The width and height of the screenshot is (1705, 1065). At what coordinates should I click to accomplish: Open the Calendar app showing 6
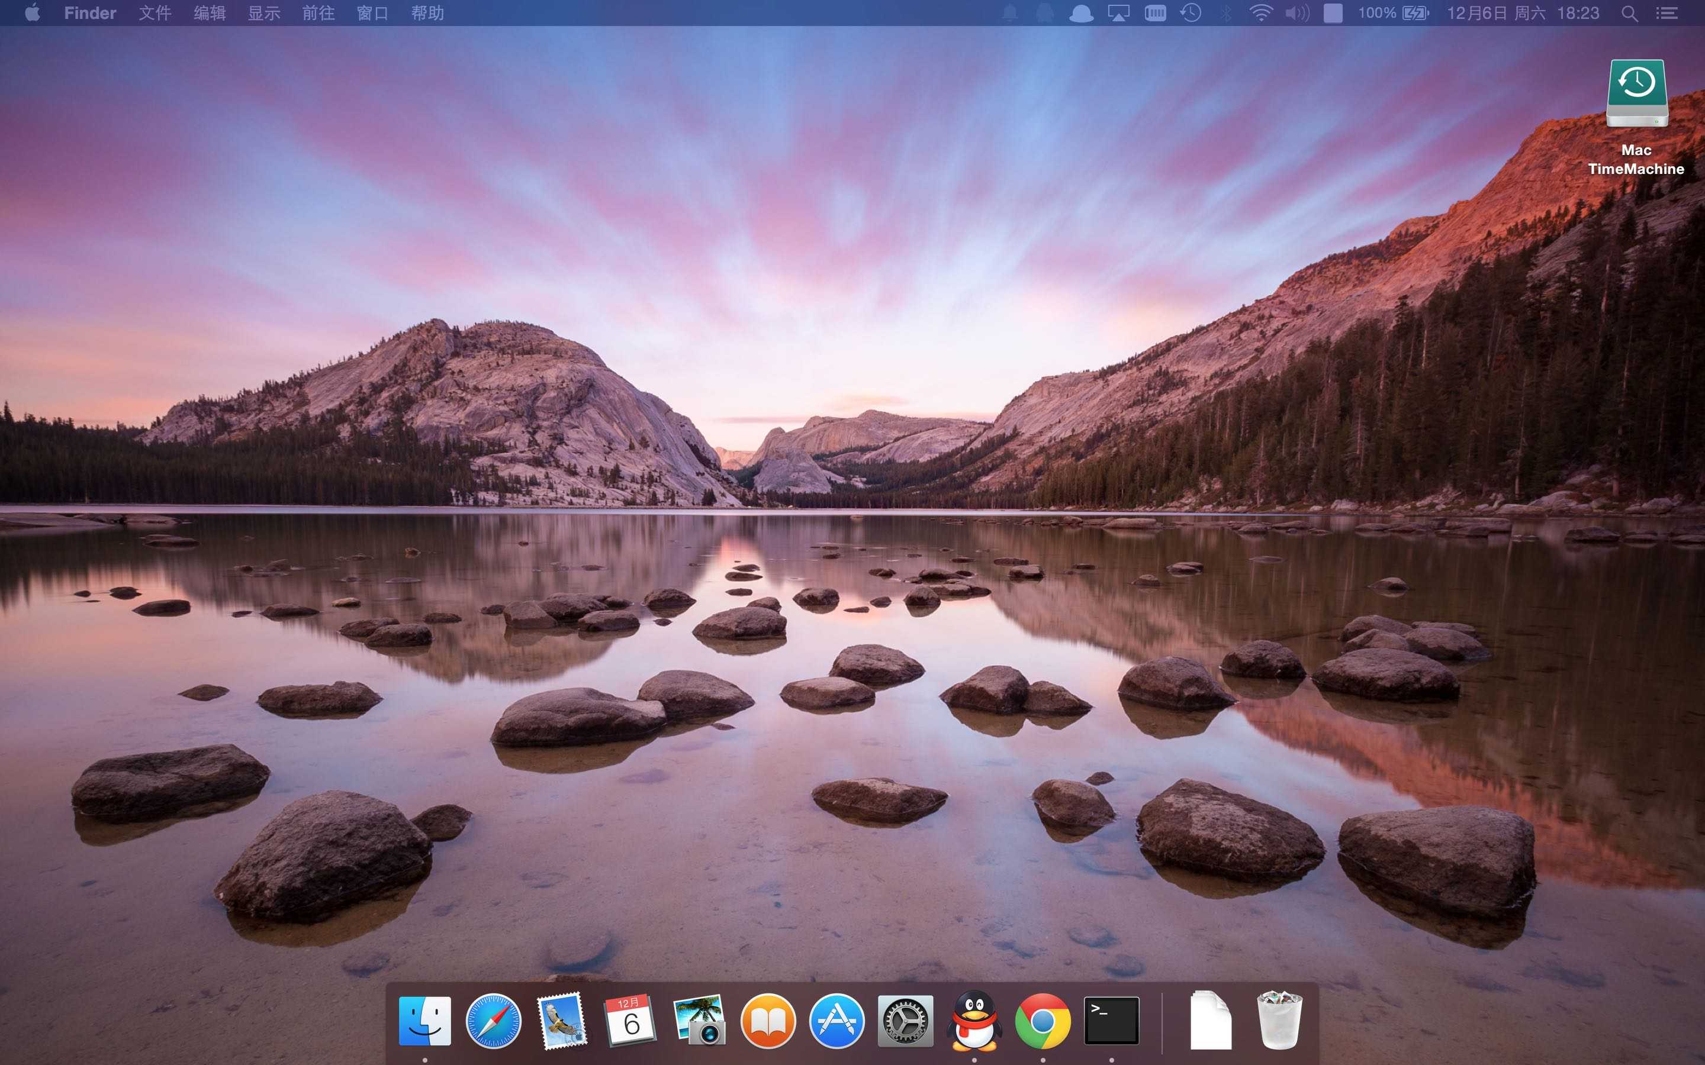(630, 1021)
